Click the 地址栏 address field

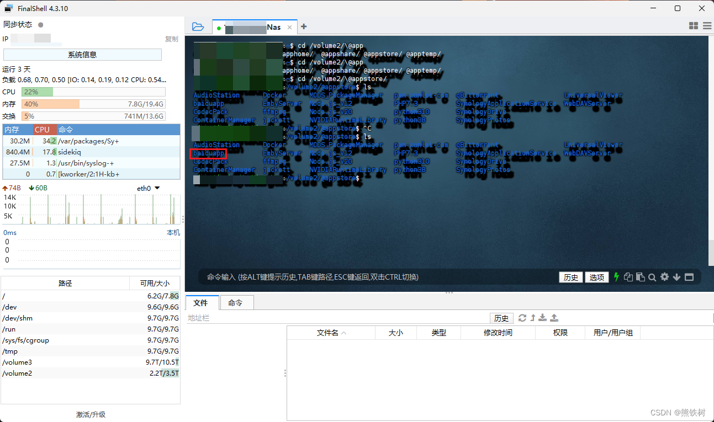[337, 318]
